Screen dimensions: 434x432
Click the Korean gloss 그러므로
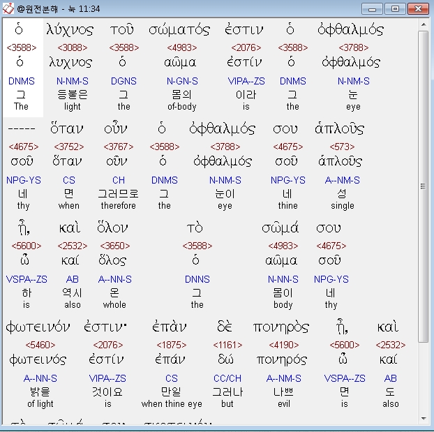tap(118, 193)
